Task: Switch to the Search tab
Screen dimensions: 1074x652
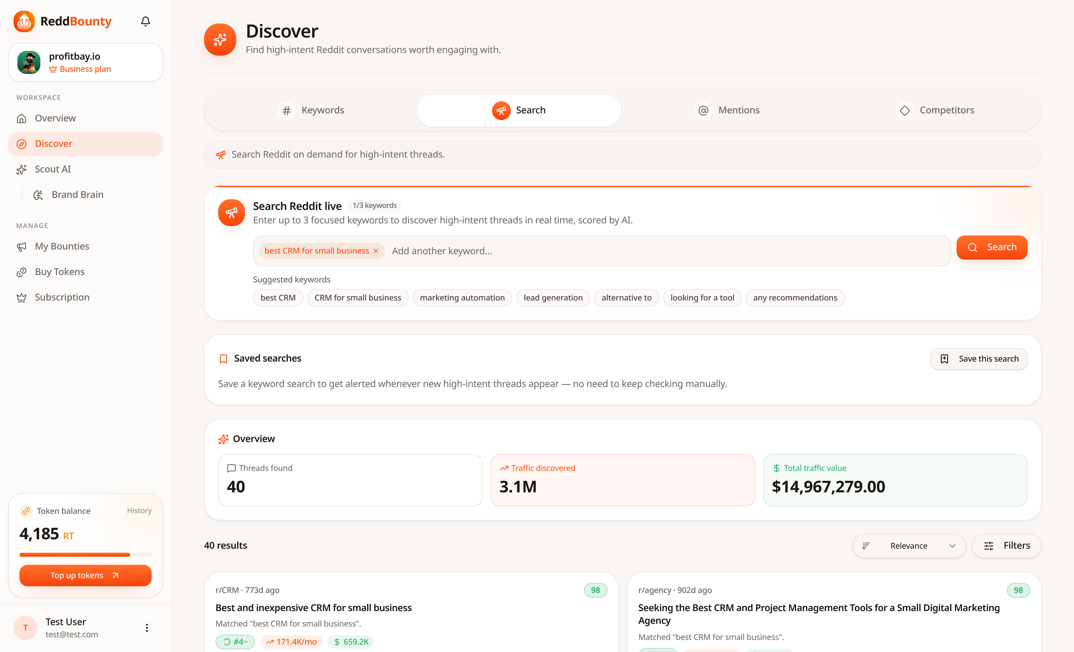Action: point(519,110)
